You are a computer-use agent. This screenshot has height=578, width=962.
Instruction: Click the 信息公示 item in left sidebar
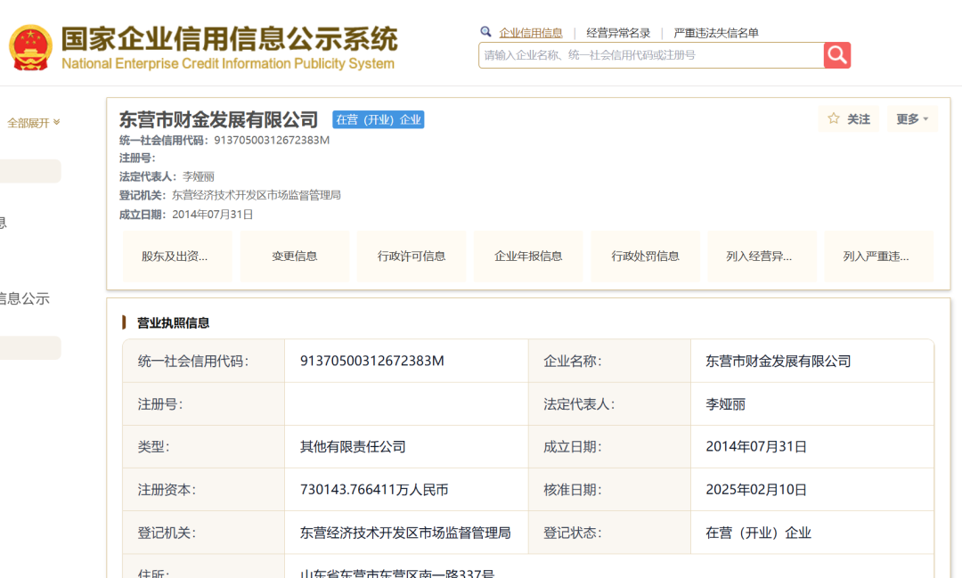(x=25, y=299)
